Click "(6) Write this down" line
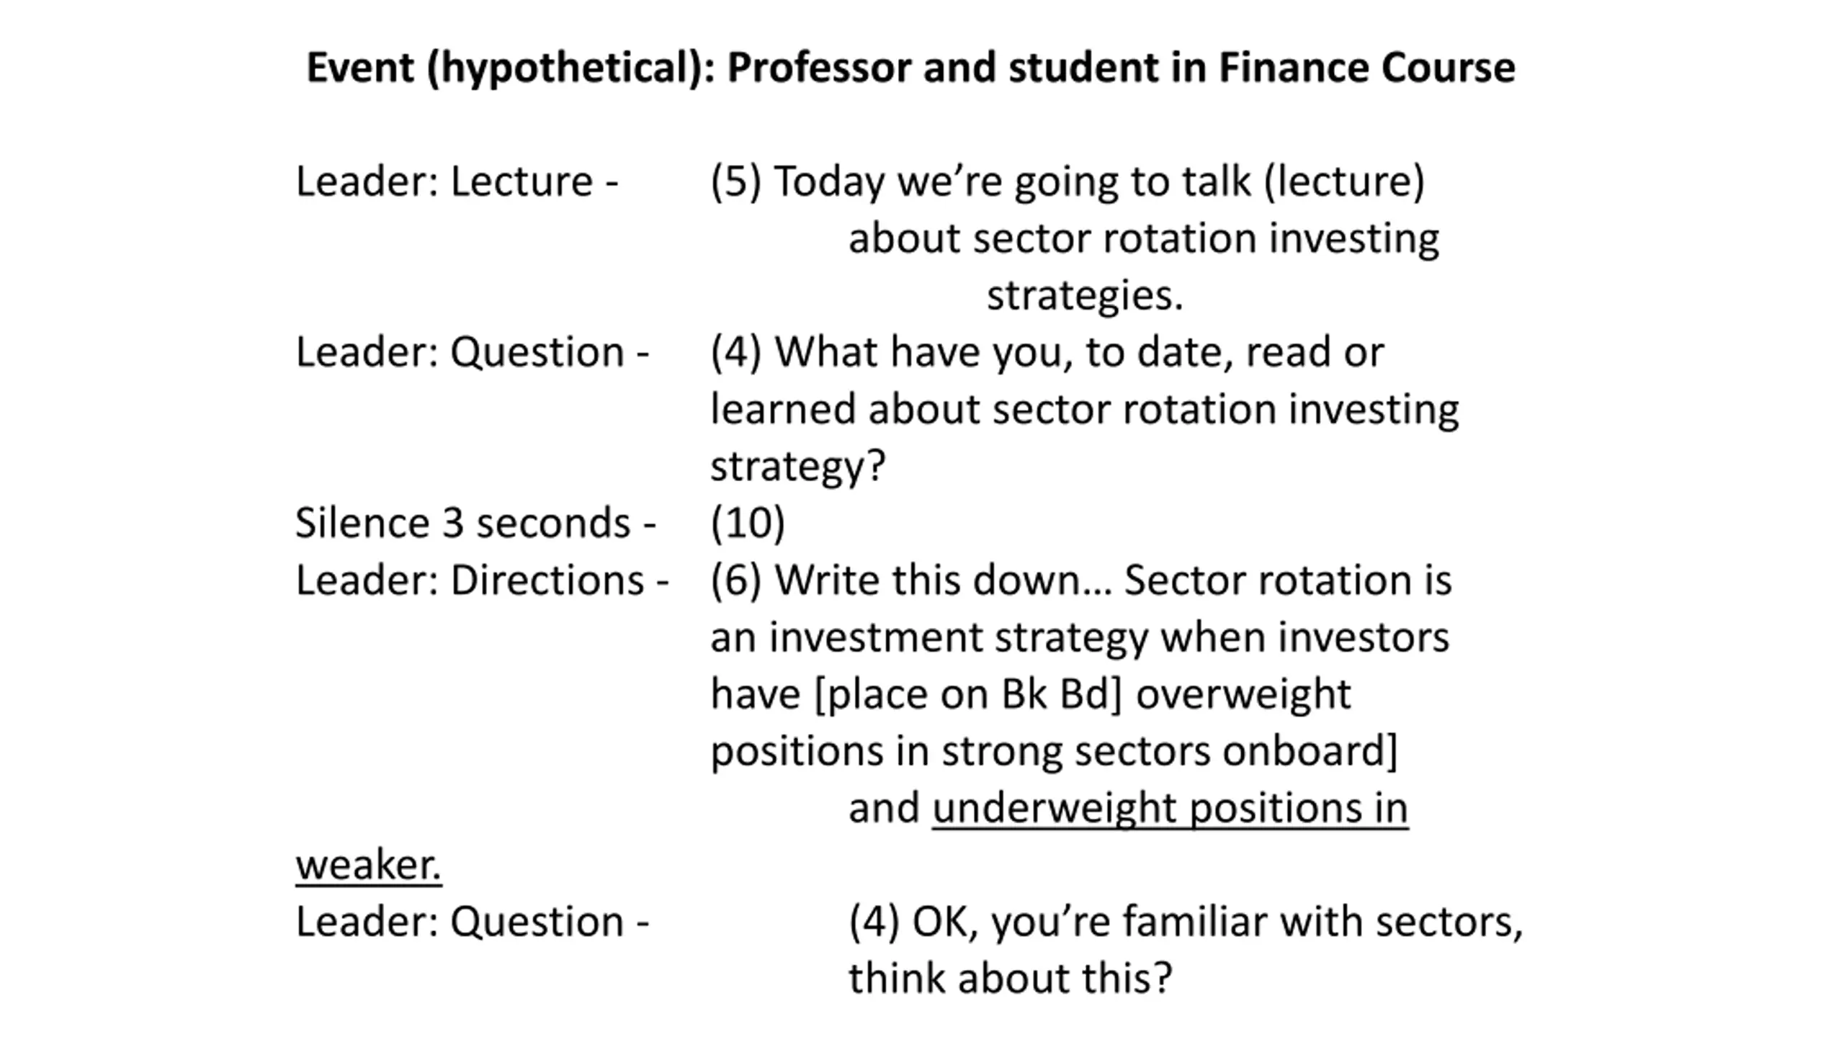The image size is (1844, 1037). [1081, 581]
